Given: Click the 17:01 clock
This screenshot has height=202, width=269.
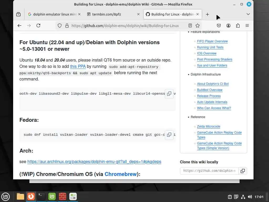Looking at the screenshot, I should pos(259,197).
